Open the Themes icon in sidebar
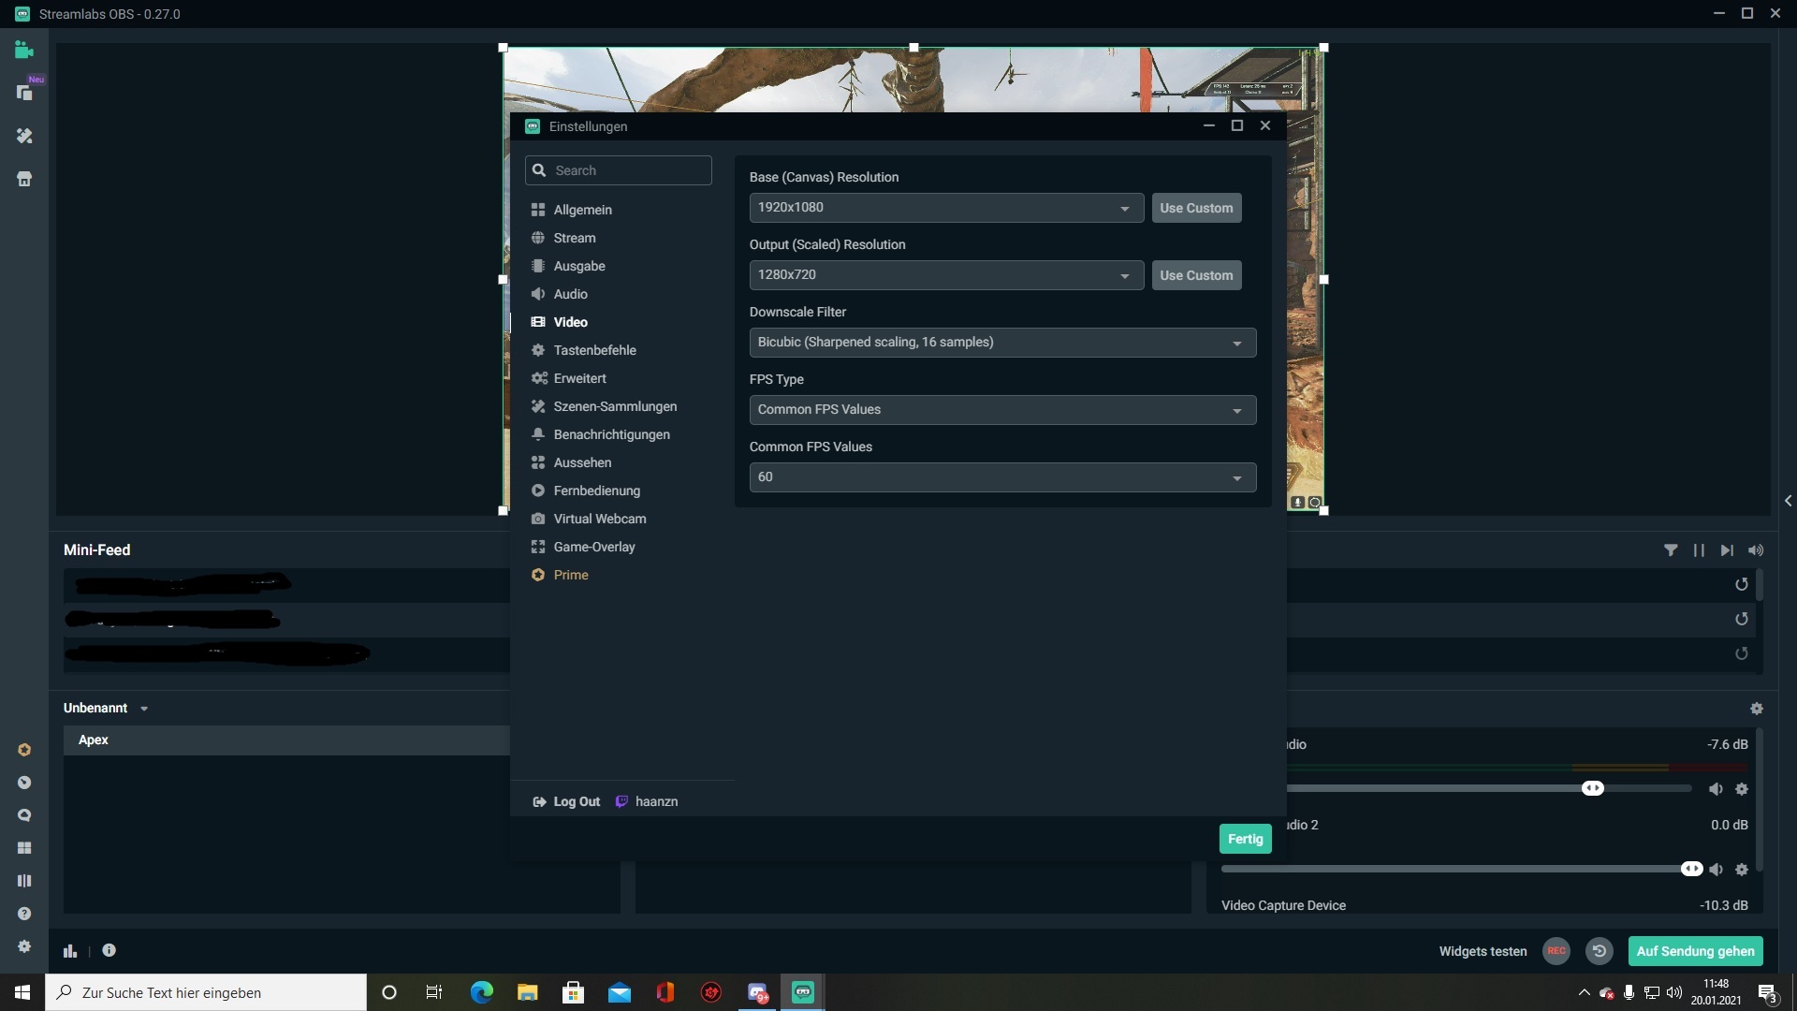 (24, 137)
